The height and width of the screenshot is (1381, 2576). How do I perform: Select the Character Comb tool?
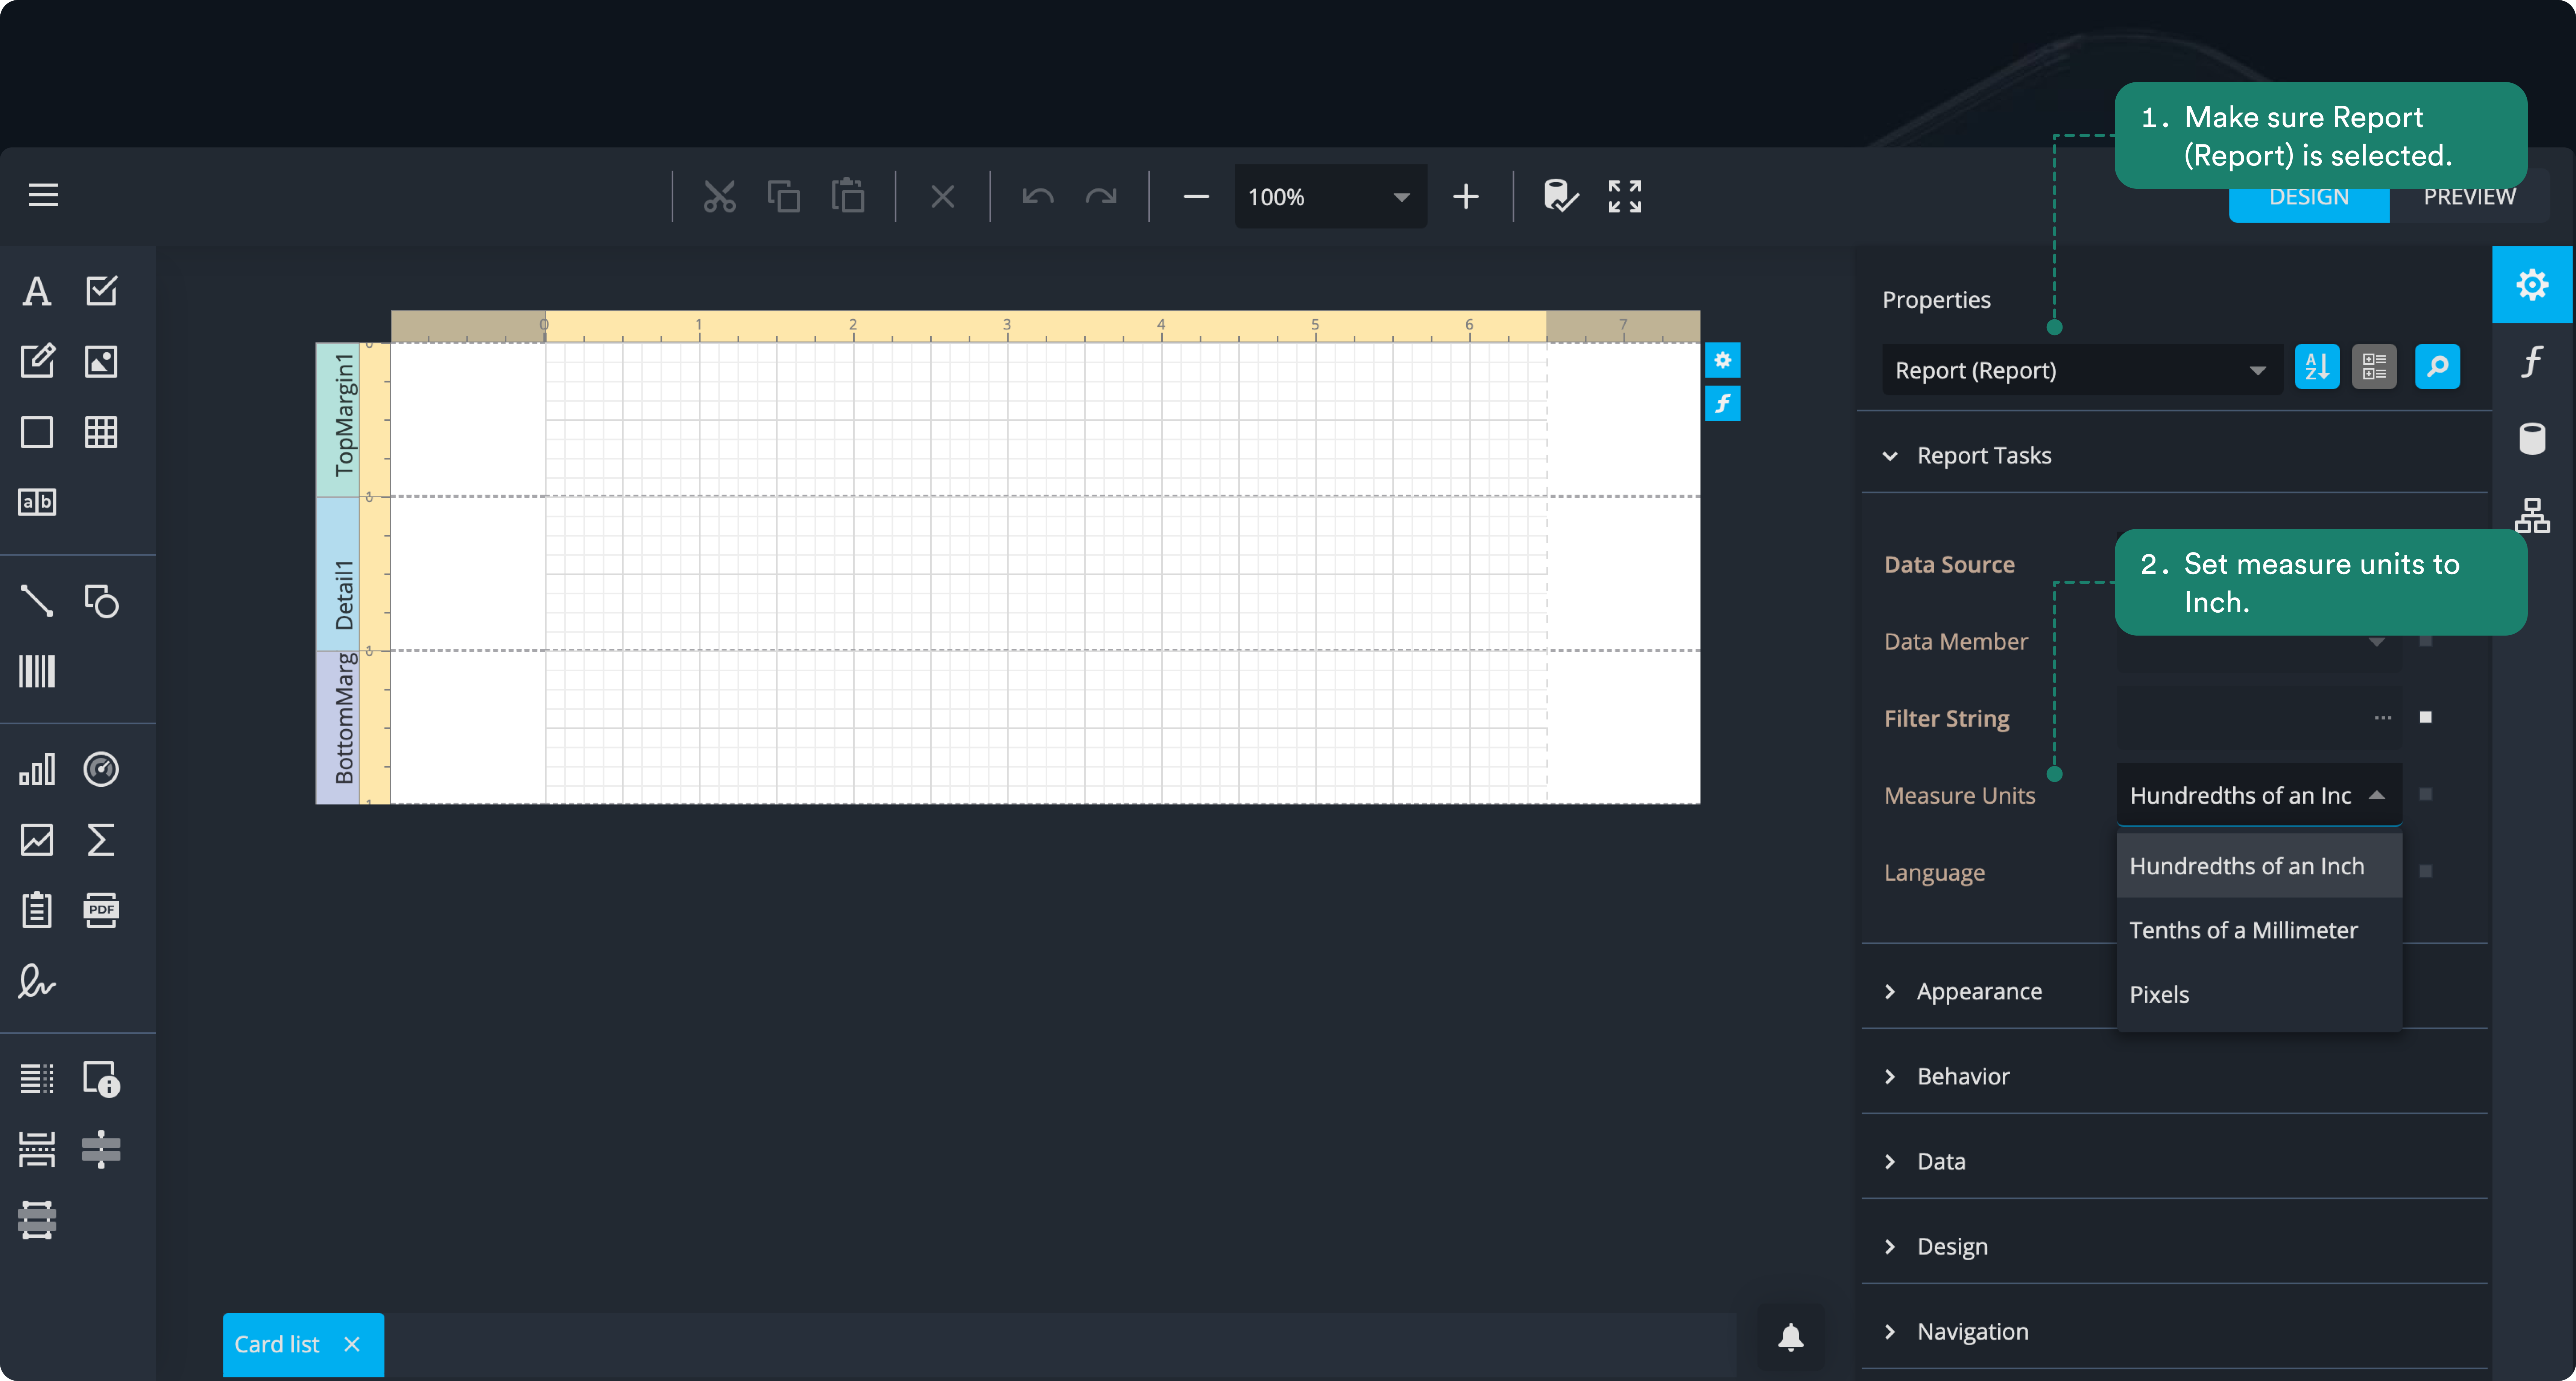pyautogui.click(x=37, y=502)
